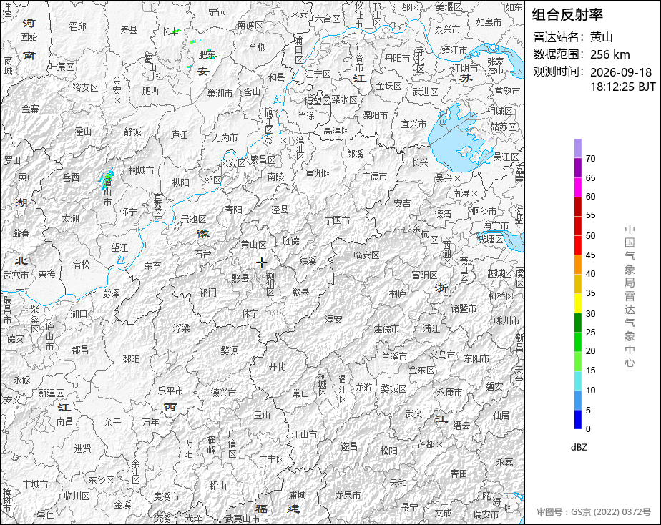Select the cyan 10-15 dBZ legend swatch

[x=578, y=381]
